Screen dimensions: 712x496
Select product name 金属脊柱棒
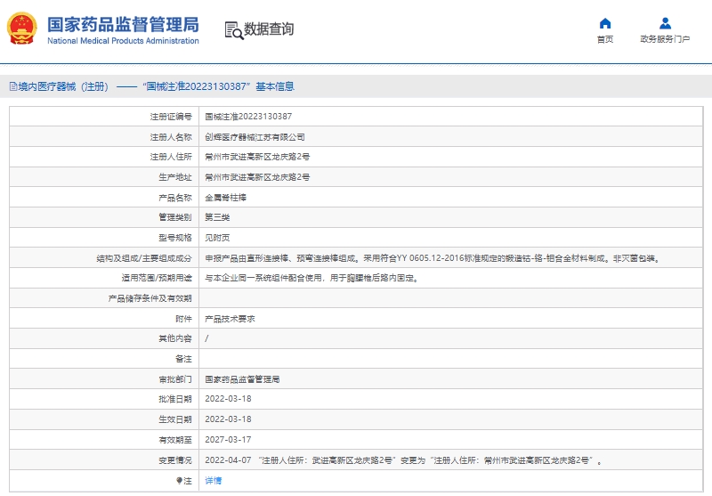[x=226, y=198]
